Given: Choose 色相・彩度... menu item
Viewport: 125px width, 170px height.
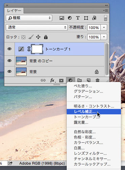Looking at the screenshot, I should (94, 137).
